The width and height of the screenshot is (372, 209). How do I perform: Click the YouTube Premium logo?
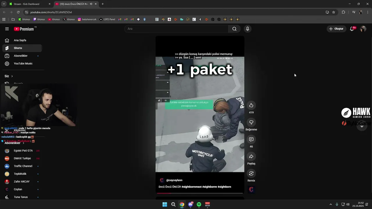click(x=24, y=29)
